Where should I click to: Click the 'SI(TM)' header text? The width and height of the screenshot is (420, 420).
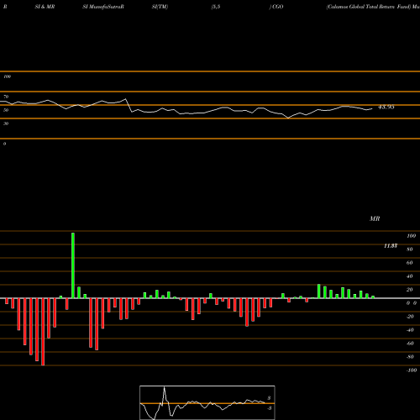point(160,7)
